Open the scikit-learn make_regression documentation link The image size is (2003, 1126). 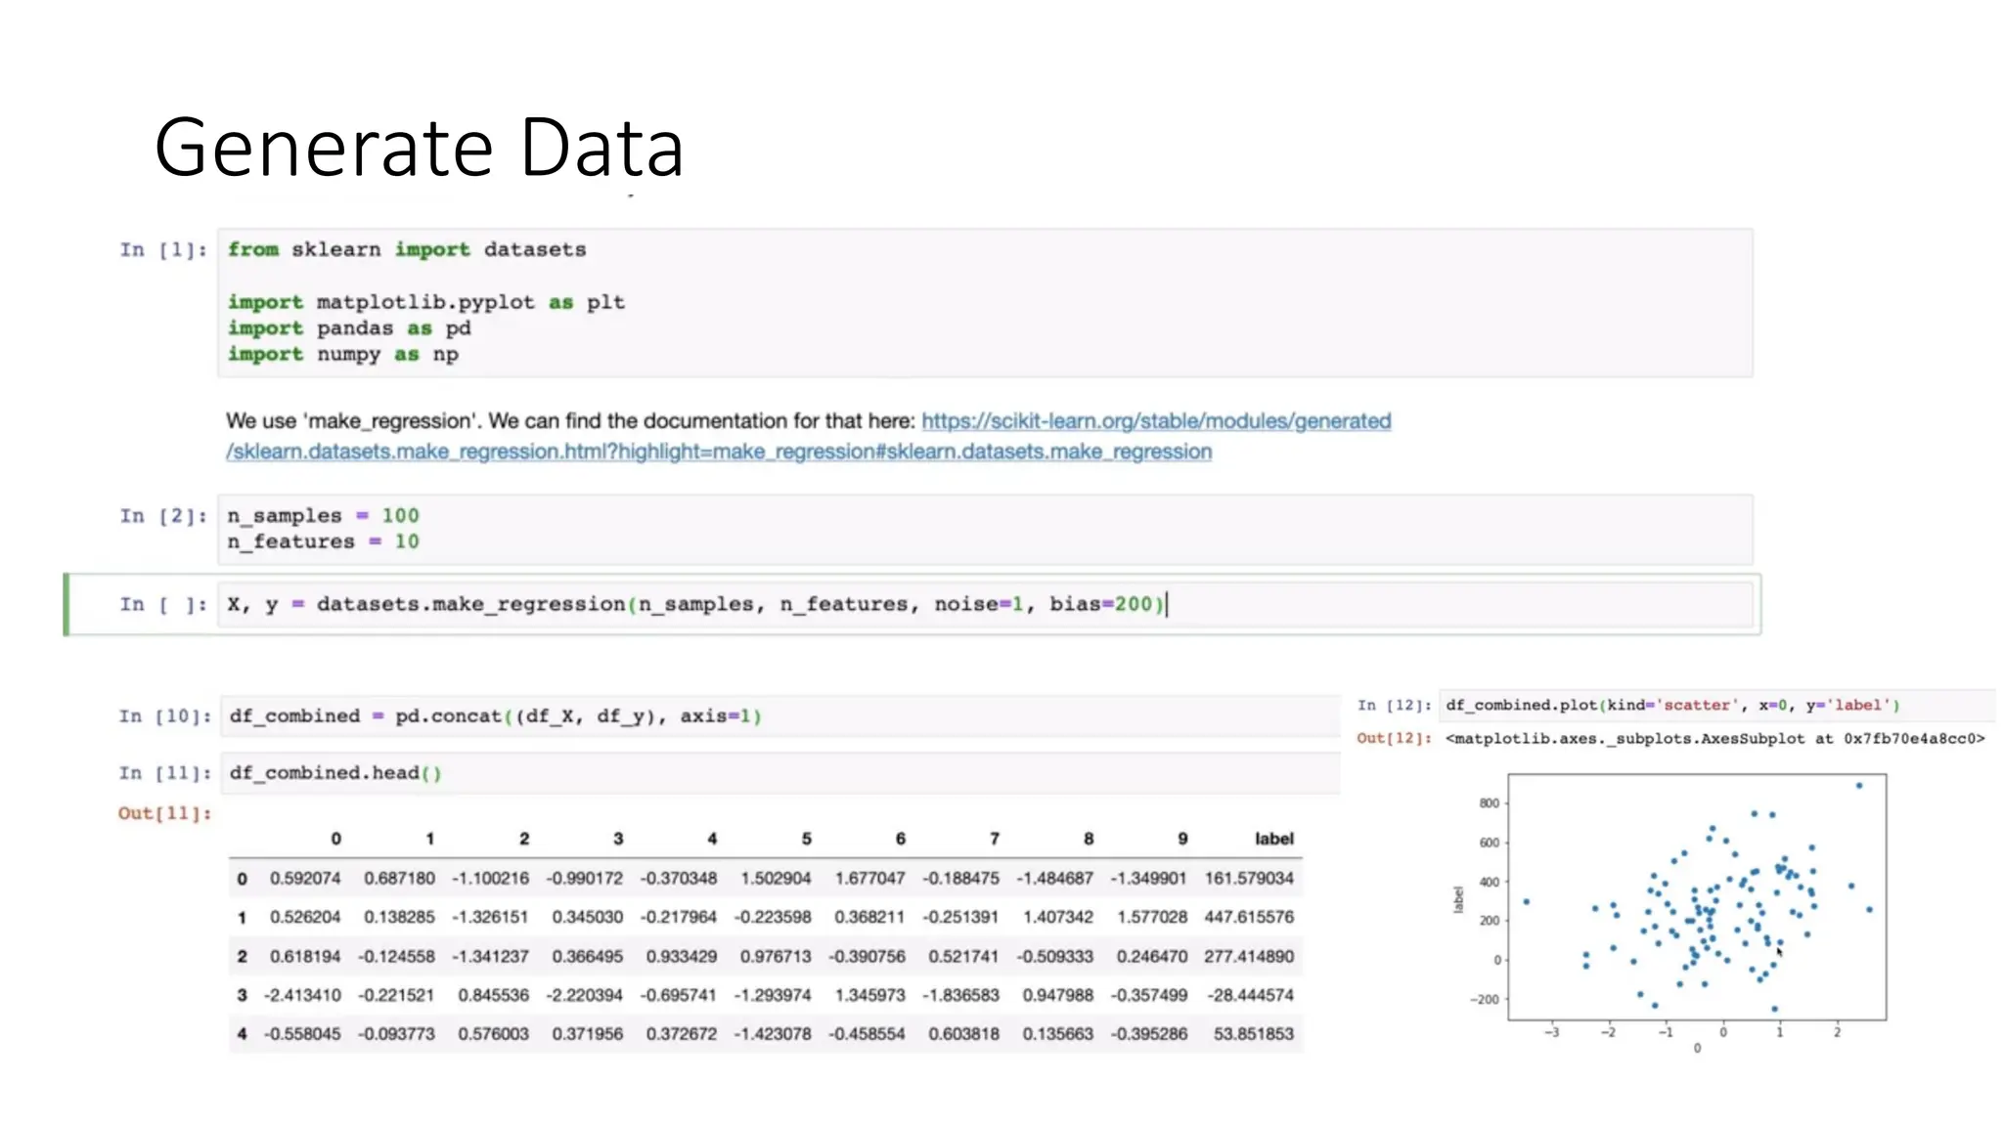point(1156,421)
